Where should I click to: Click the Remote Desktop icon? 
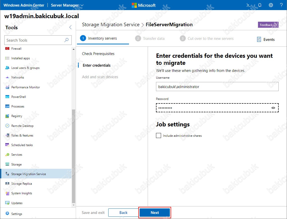tap(7, 126)
